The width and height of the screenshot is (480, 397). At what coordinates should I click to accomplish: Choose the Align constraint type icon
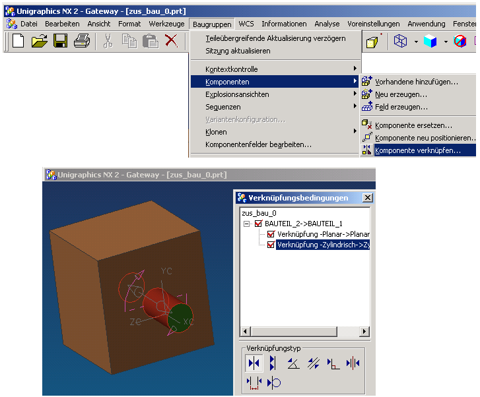click(273, 363)
